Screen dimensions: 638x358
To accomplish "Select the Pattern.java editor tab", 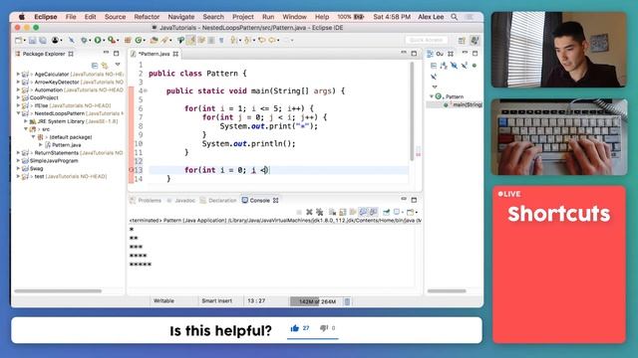I will 154,54.
